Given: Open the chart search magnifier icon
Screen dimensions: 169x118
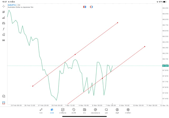Looking at the screenshot, I should coord(4,96).
